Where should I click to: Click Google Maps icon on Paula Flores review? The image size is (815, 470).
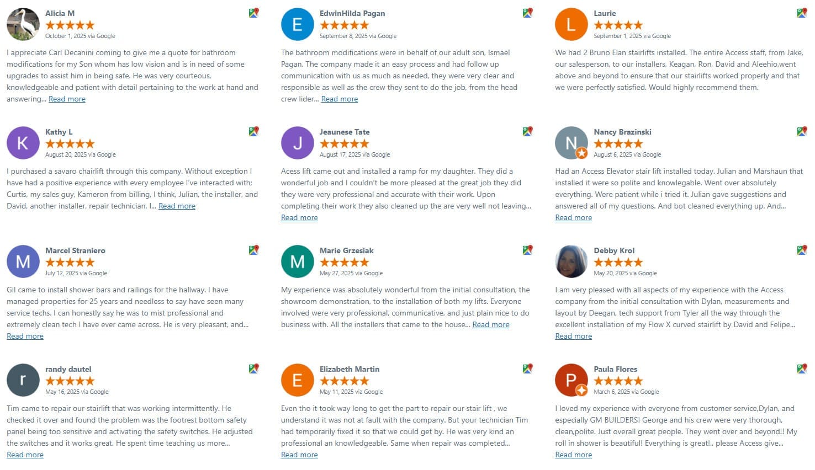point(802,368)
